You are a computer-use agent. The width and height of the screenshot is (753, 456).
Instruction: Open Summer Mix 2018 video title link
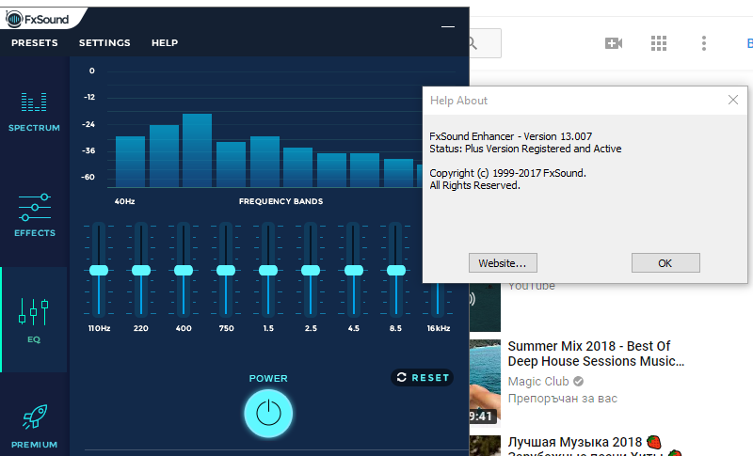[596, 354]
